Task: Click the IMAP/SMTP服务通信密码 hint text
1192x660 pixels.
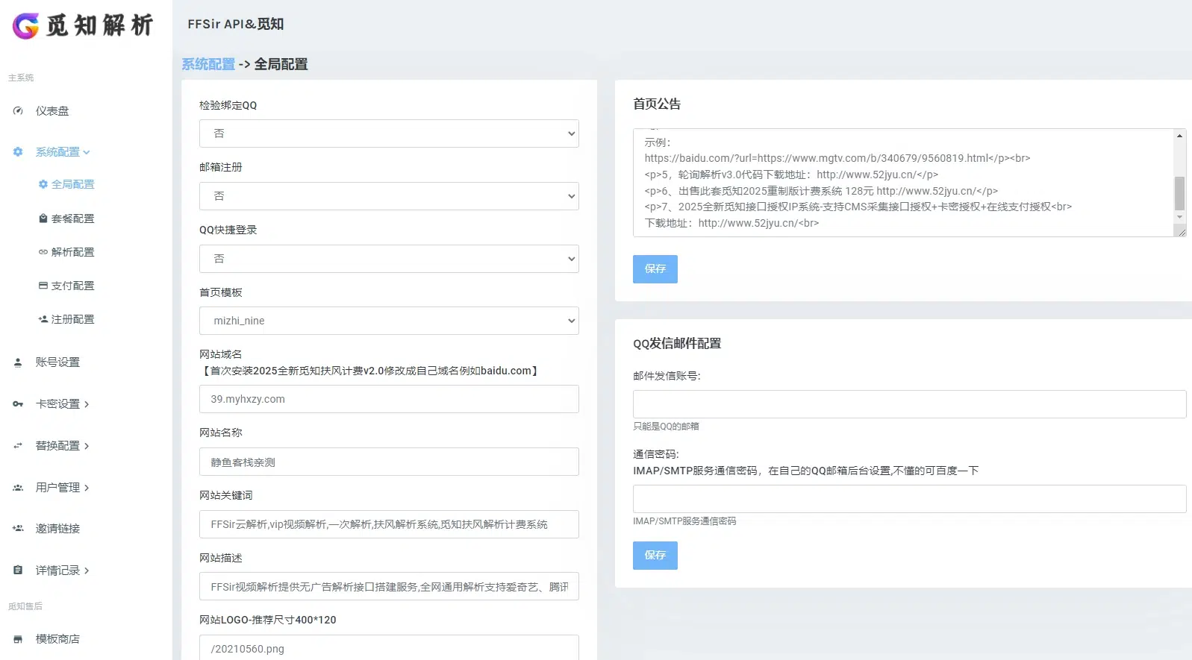Action: (684, 521)
